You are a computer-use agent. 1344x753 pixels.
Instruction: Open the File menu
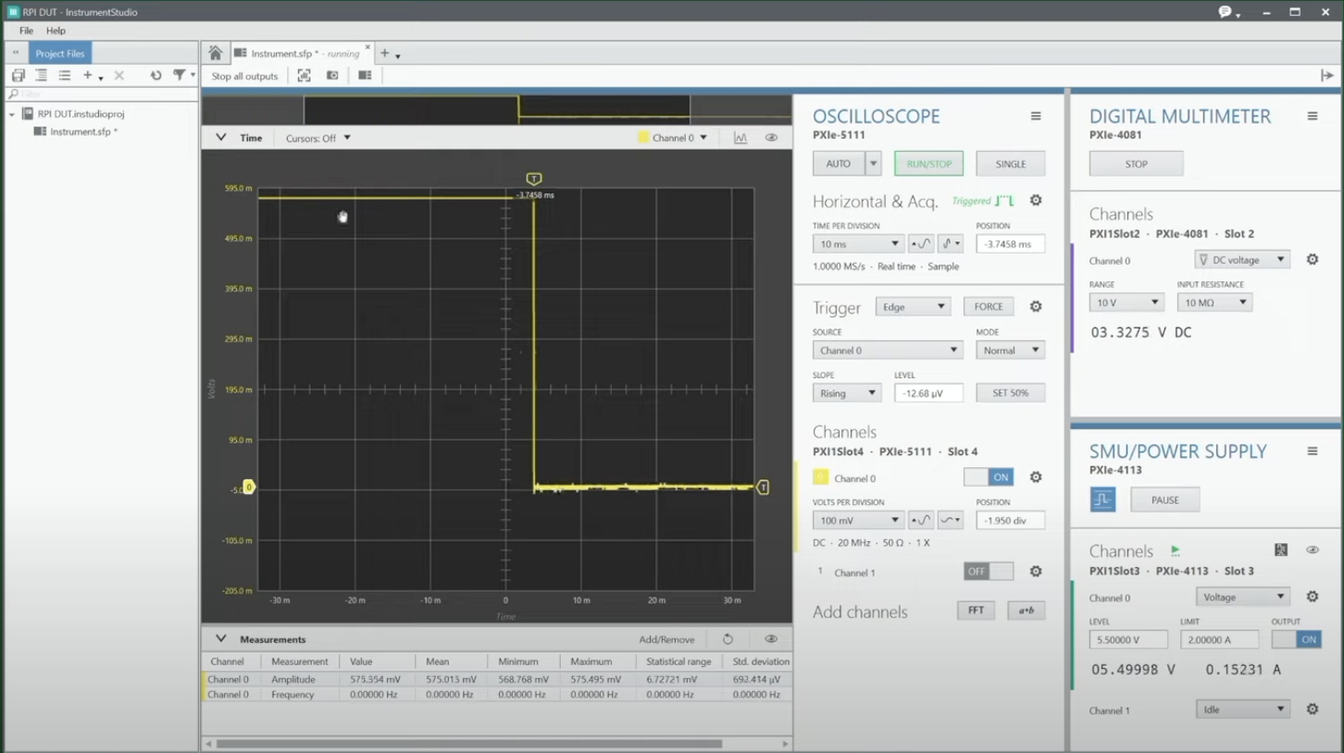pyautogui.click(x=26, y=31)
